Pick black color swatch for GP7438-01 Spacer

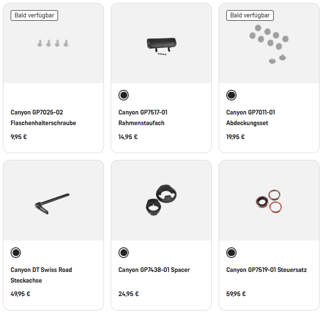tap(123, 253)
